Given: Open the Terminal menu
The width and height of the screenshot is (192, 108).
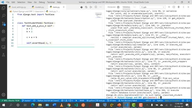Looking at the screenshot, I should [51, 2].
